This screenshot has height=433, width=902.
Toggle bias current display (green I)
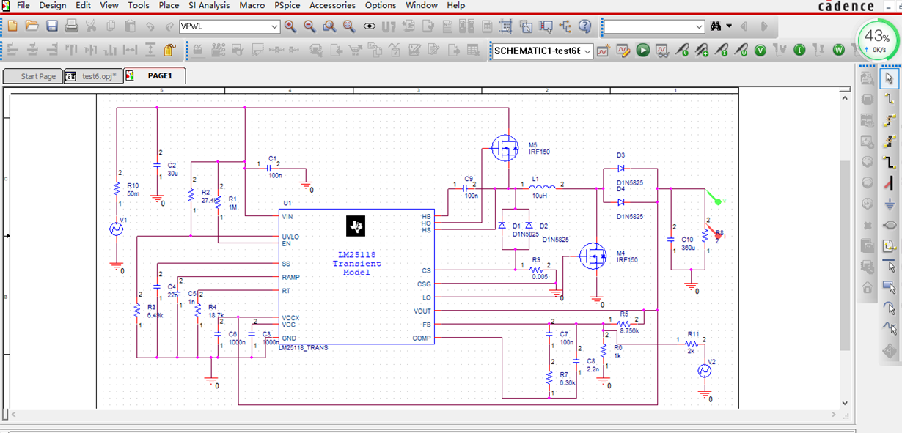coord(799,51)
